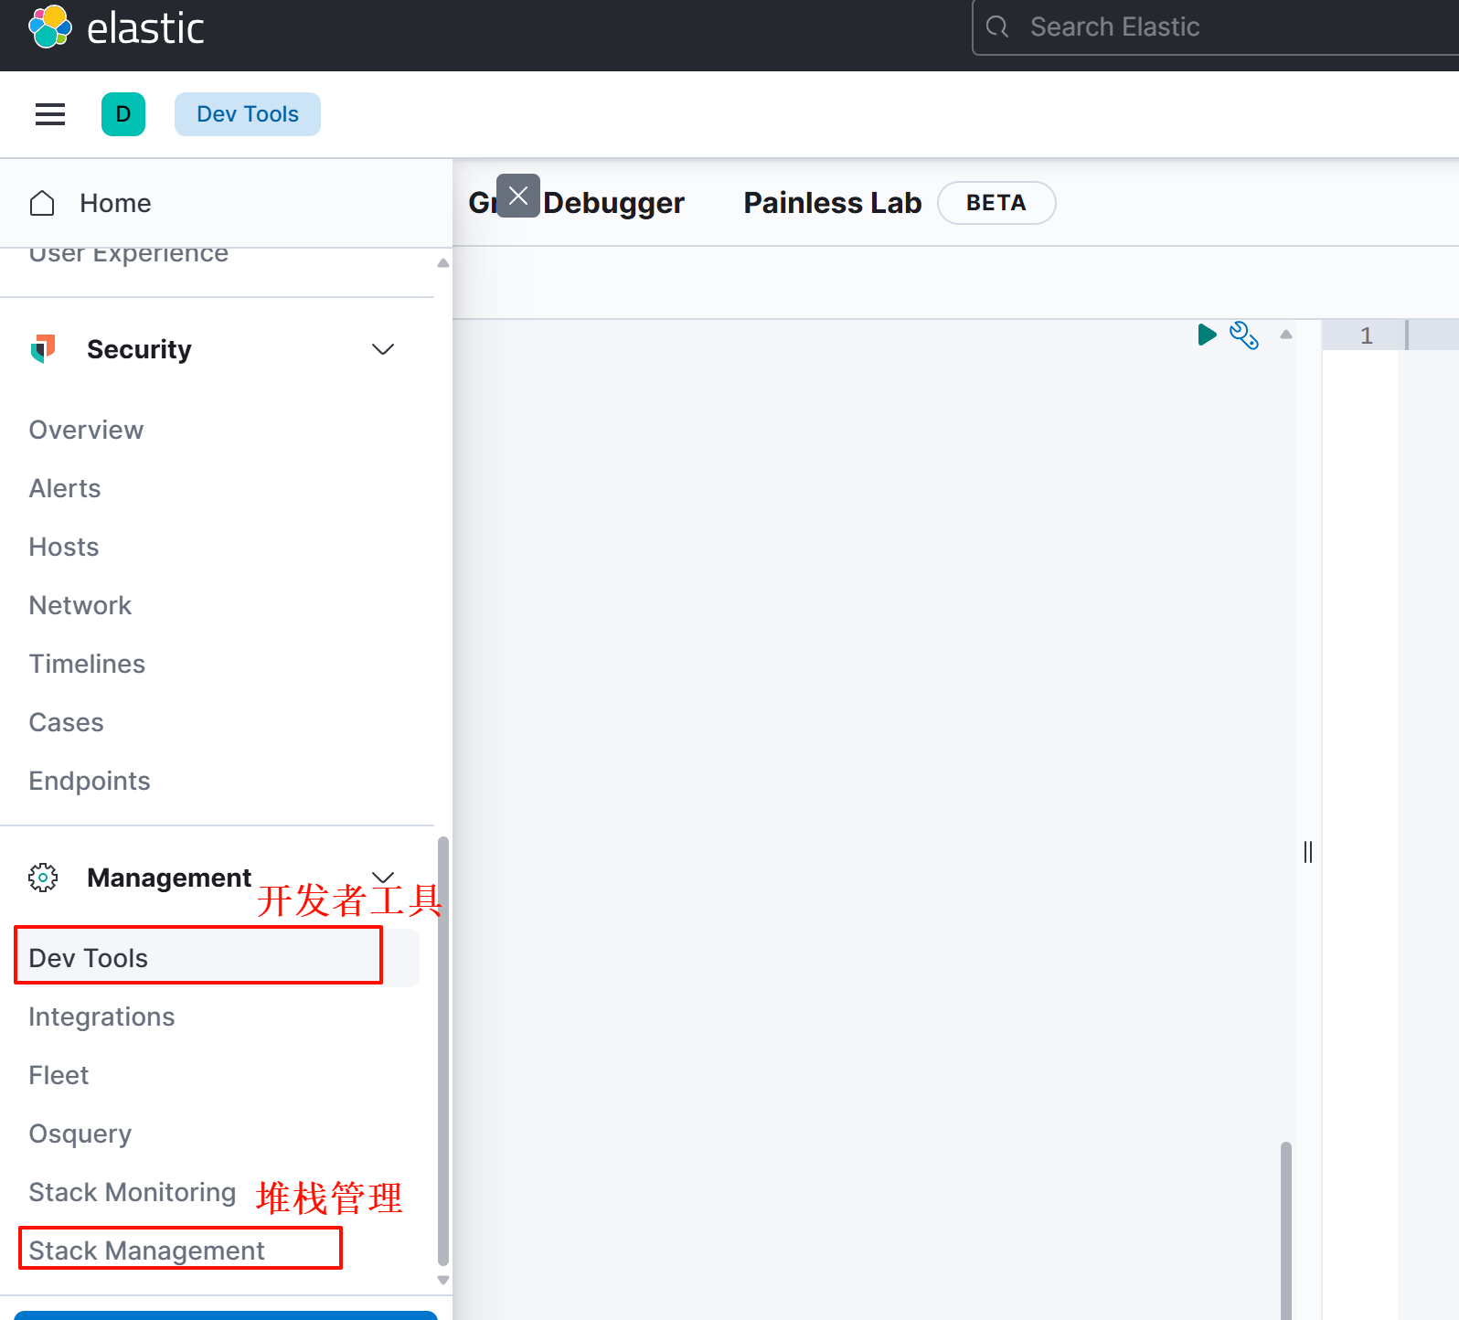Click the BETA badge
This screenshot has height=1320, width=1459.
[996, 203]
